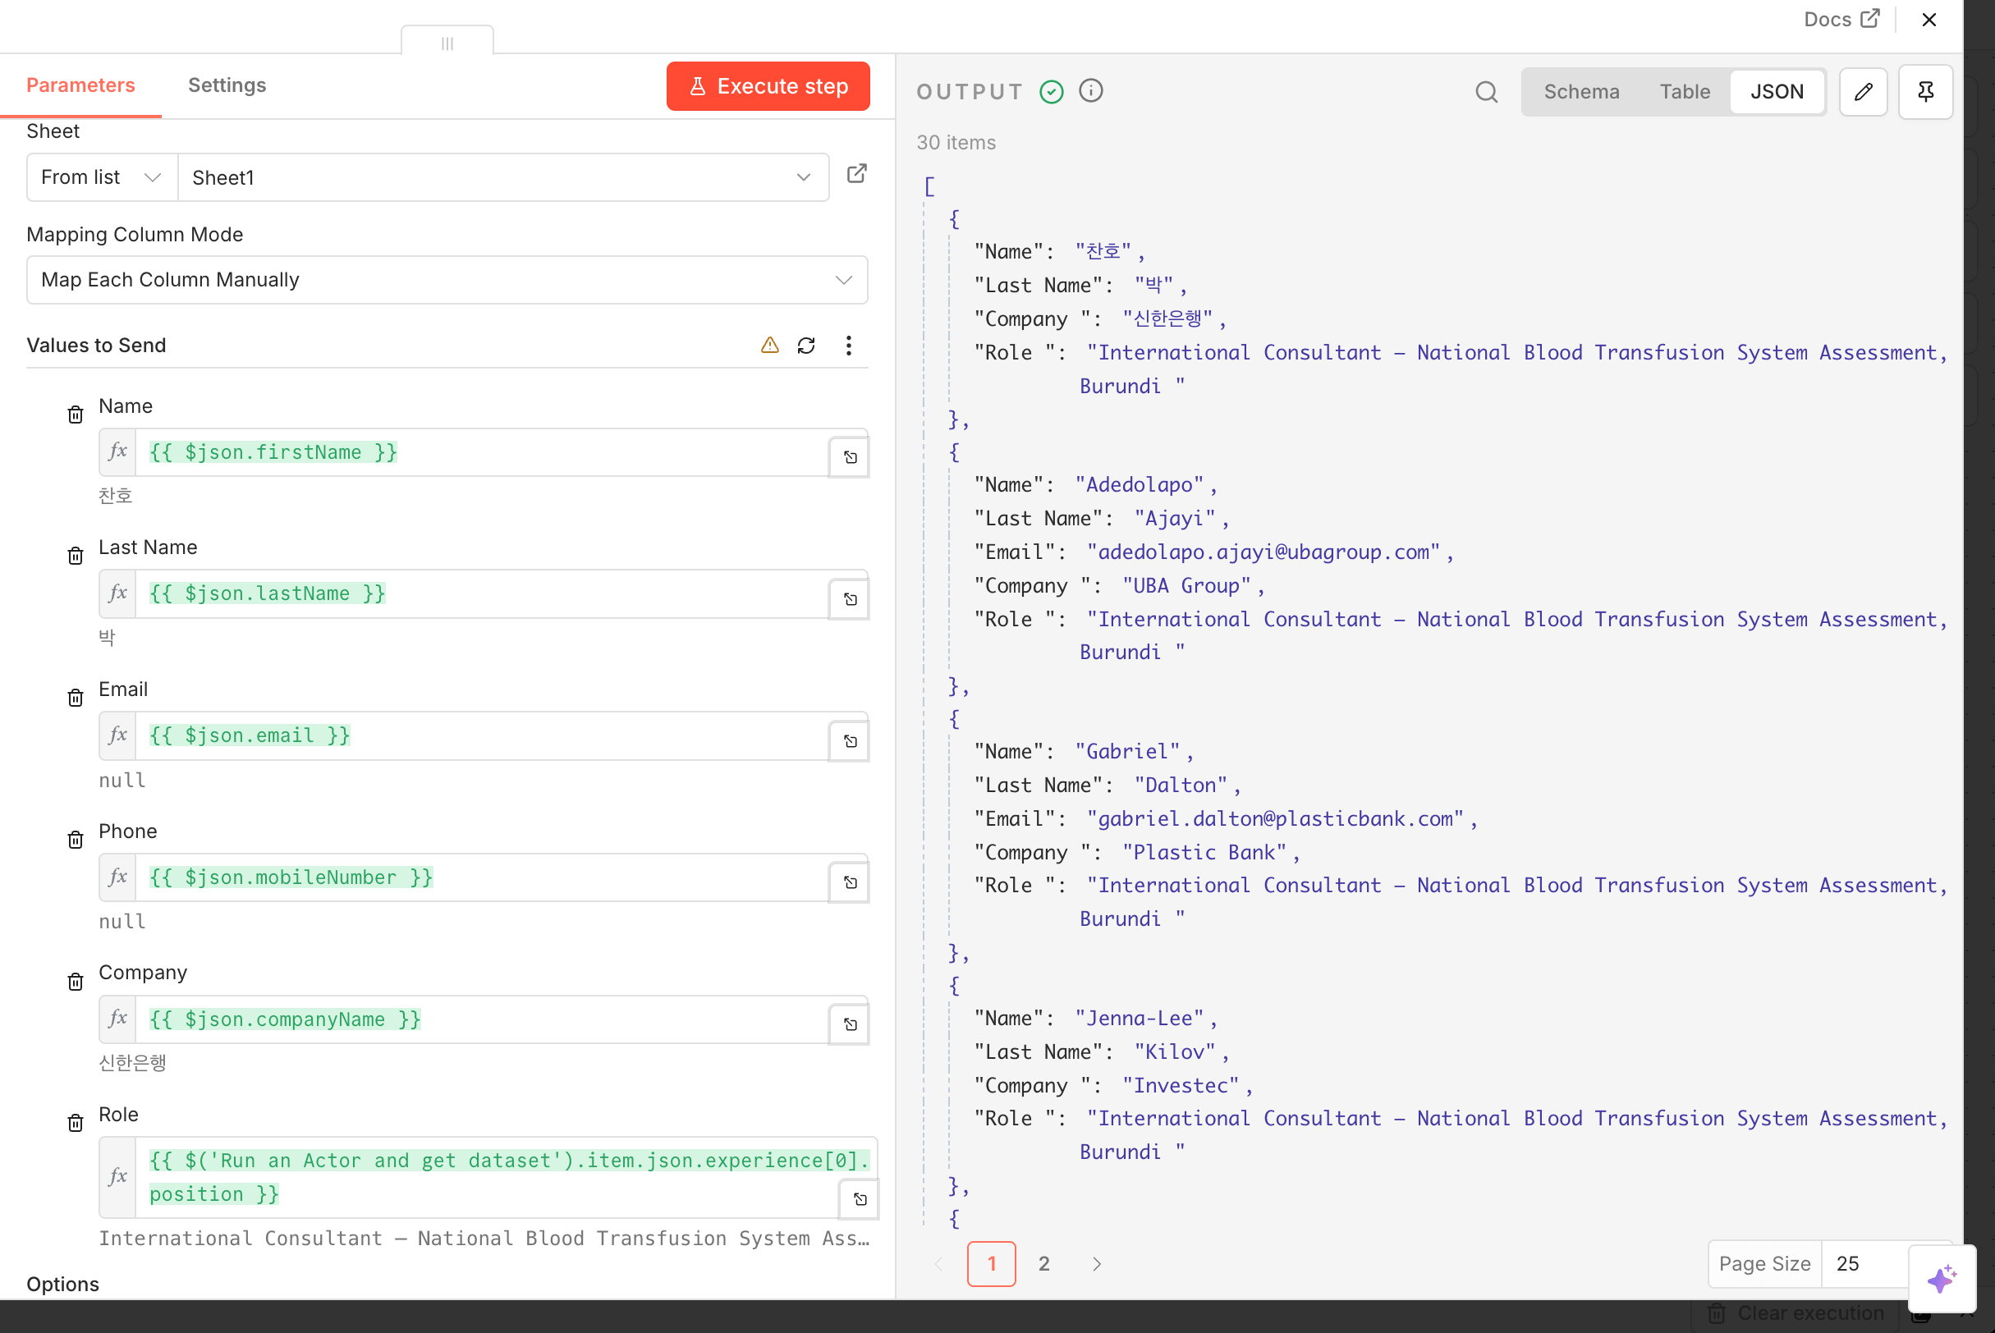1995x1333 pixels.
Task: Go to output page 2
Action: point(1044,1263)
